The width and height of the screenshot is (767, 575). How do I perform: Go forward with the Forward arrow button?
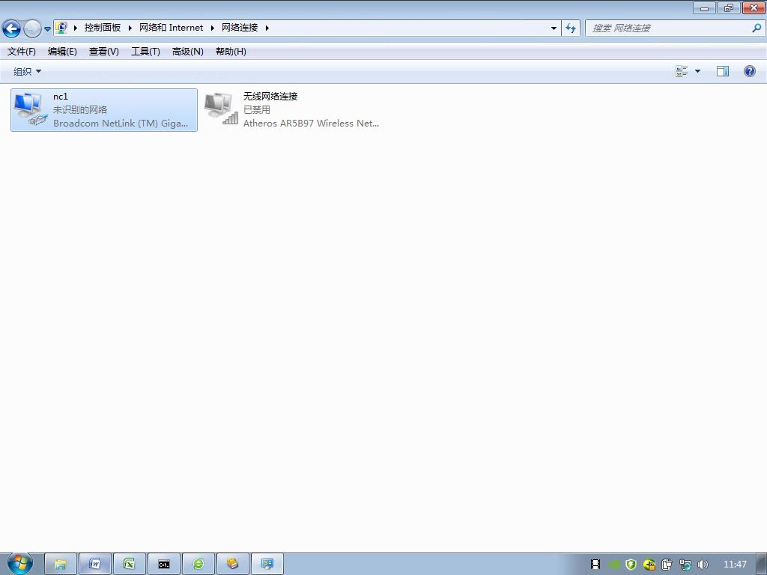(32, 29)
